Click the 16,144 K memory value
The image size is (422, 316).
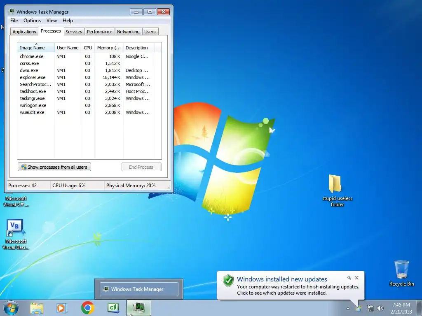point(111,77)
